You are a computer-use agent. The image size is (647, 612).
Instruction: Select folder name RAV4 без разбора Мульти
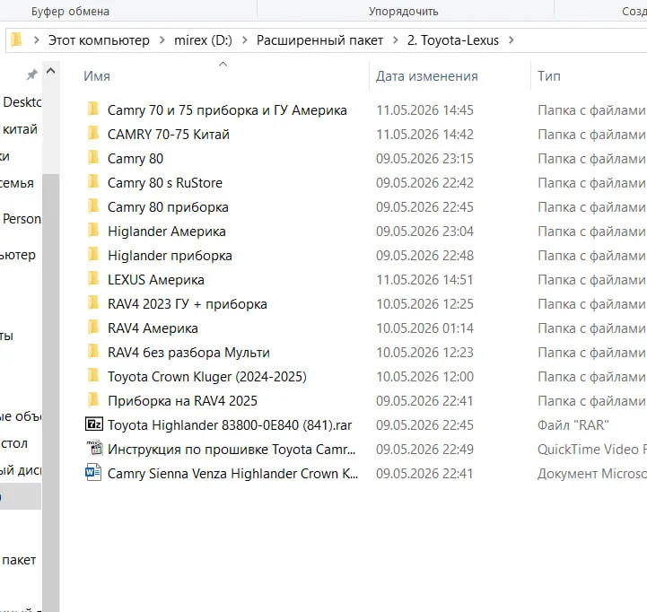188,353
